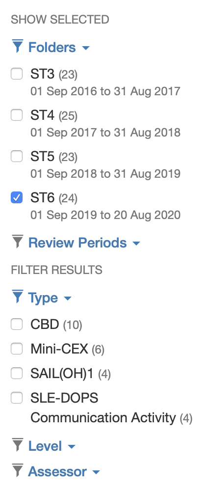Select the ST6 folder label text
This screenshot has width=203, height=492.
point(42,198)
